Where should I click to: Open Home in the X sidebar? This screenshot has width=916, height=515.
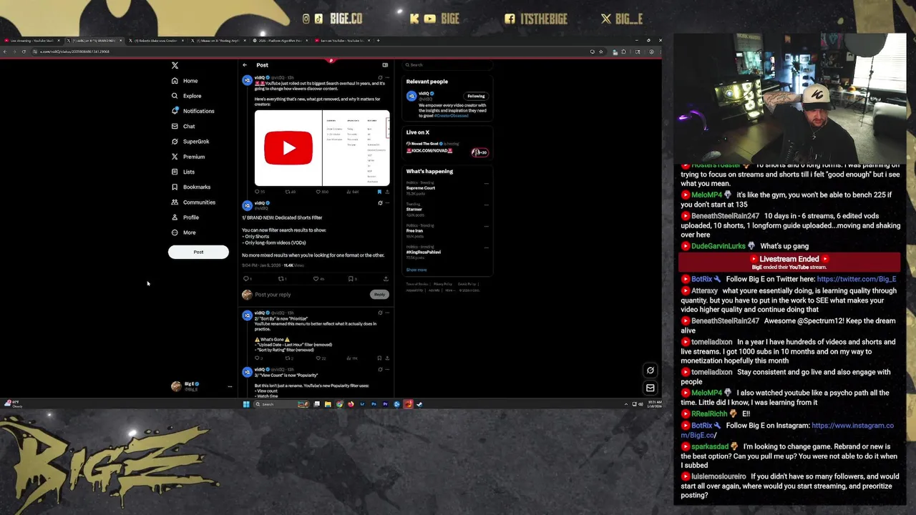point(185,81)
